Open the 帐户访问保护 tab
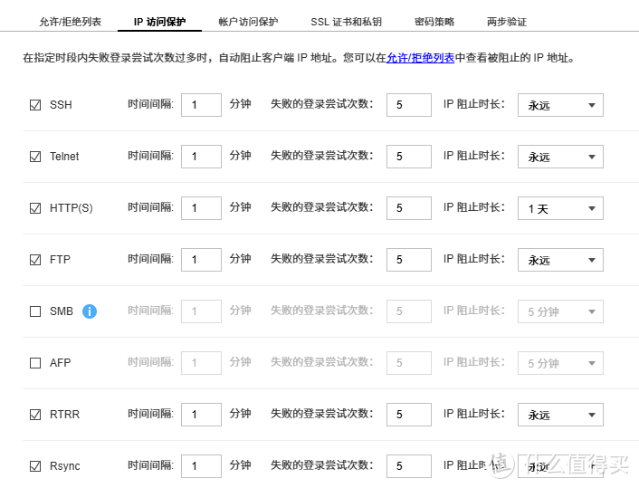 (x=248, y=22)
